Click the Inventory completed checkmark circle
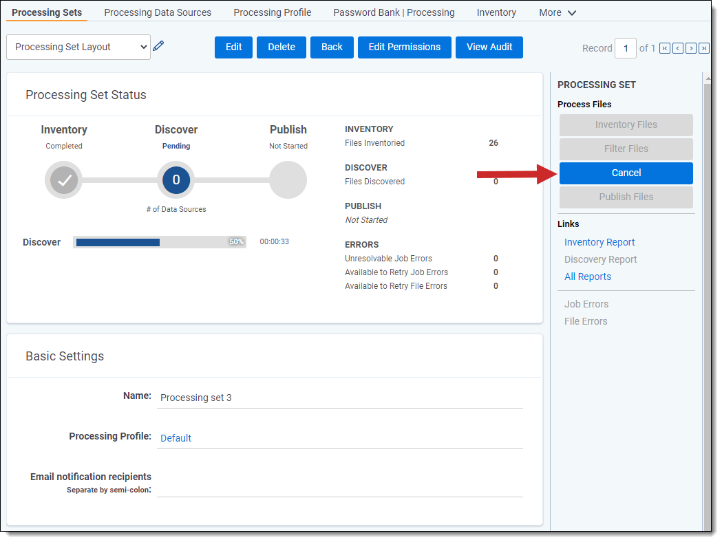722x542 pixels. click(x=64, y=180)
